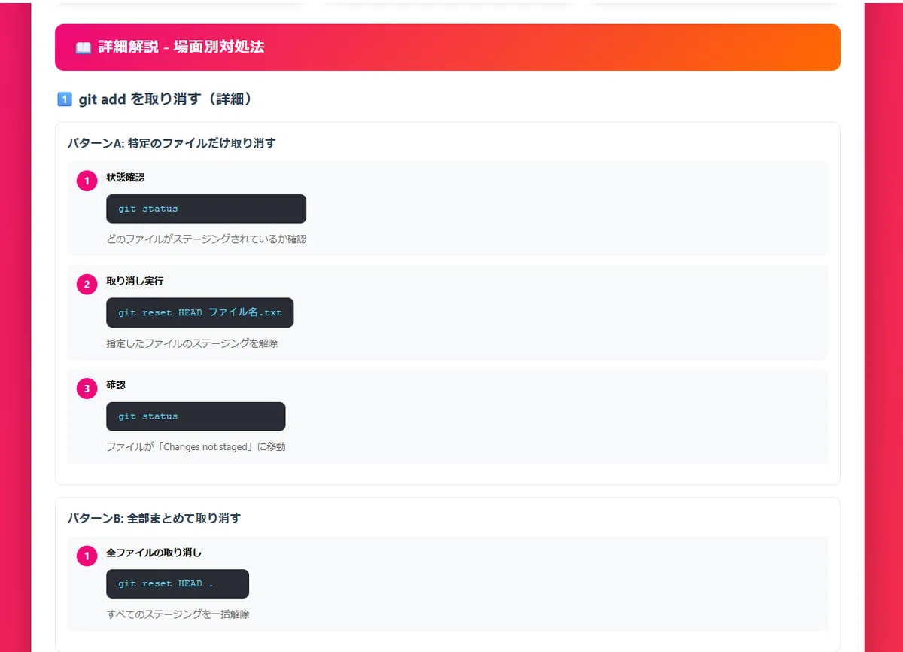Screen dimensions: 903x652
Task: Click the pink step 3 badge
Action: (87, 388)
